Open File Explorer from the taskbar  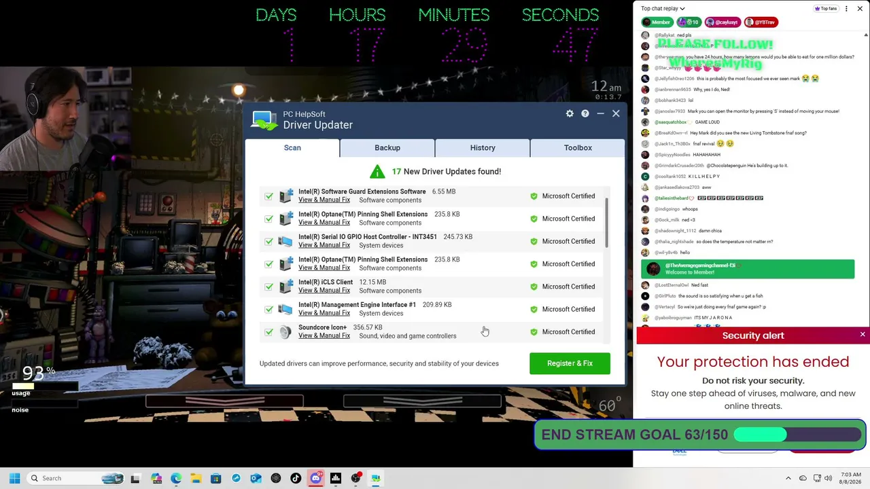(x=196, y=478)
